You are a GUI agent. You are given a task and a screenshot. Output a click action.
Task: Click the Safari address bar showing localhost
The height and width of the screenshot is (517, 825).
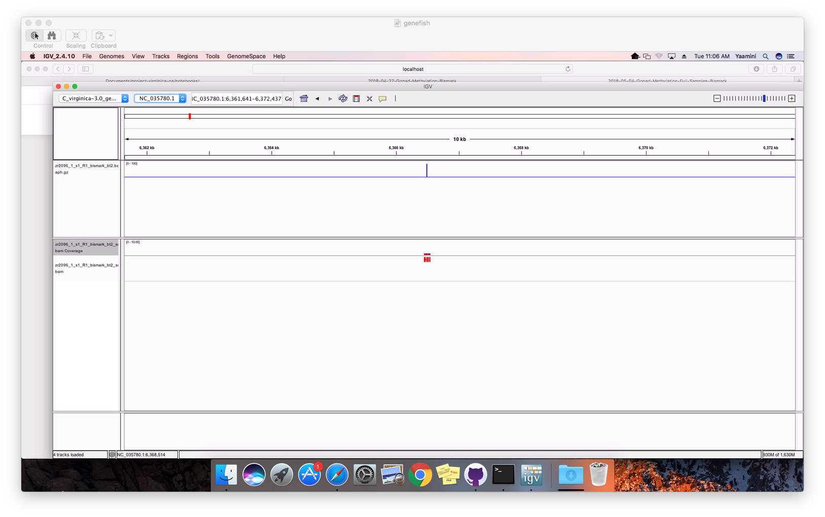(x=413, y=69)
